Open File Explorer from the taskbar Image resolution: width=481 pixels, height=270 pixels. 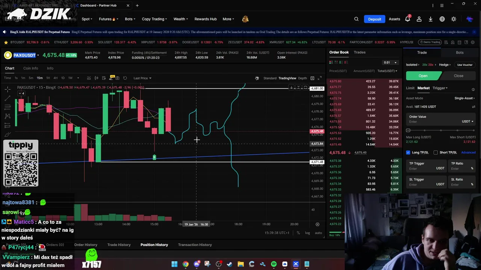coord(240,264)
